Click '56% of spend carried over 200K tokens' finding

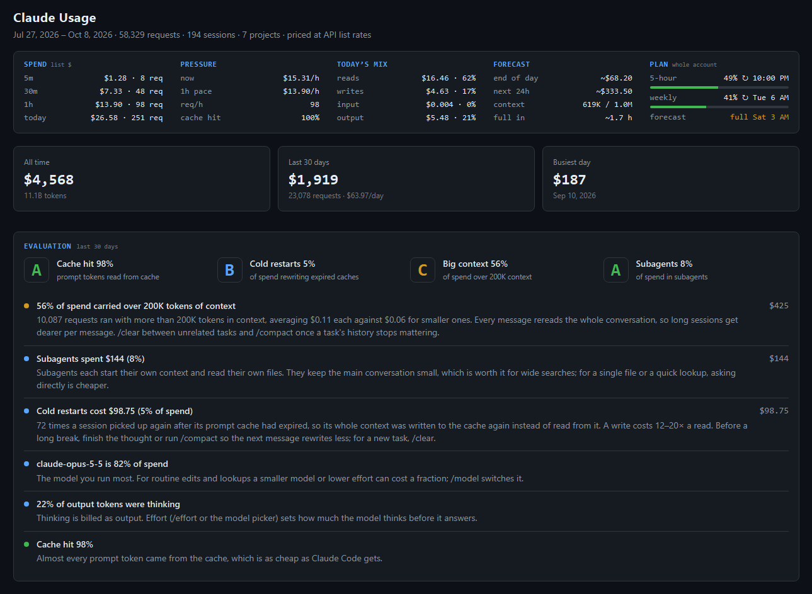pos(136,306)
